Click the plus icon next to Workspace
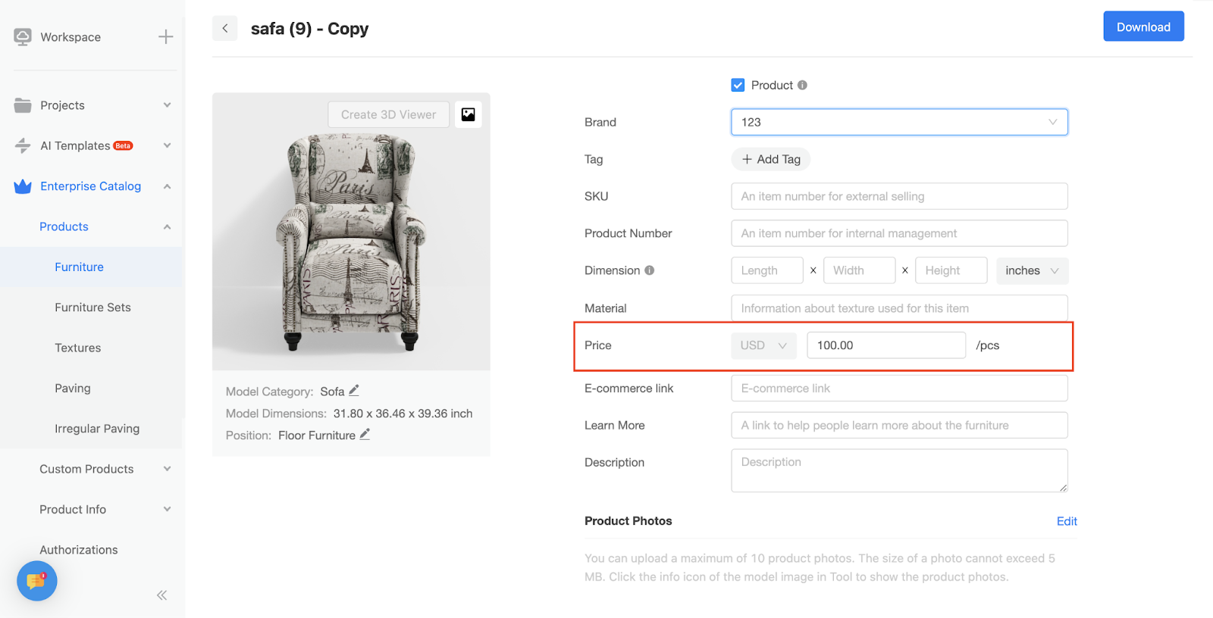This screenshot has height=618, width=1213. pos(165,37)
